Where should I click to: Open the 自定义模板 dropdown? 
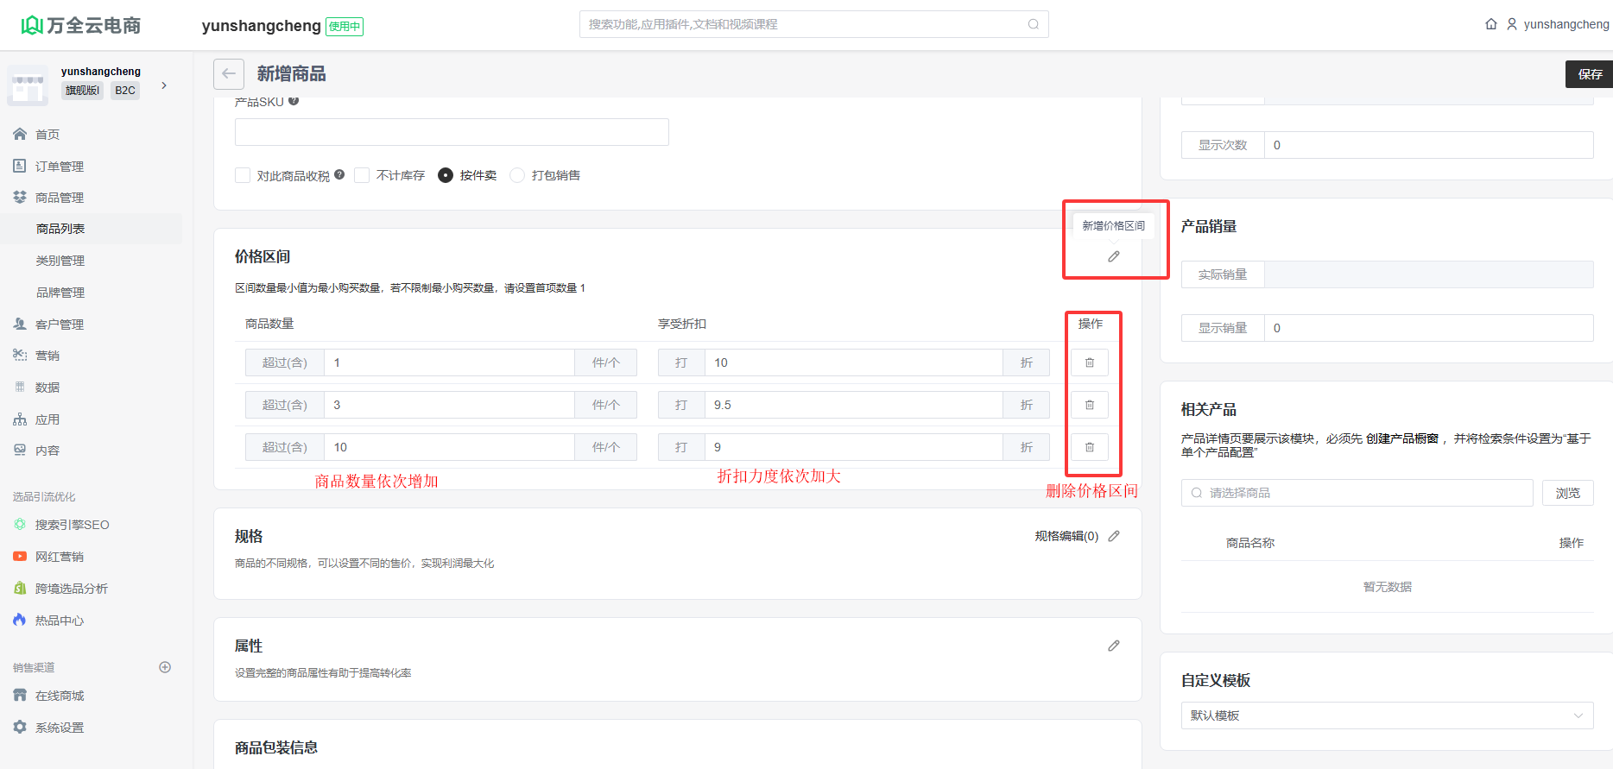(1387, 715)
